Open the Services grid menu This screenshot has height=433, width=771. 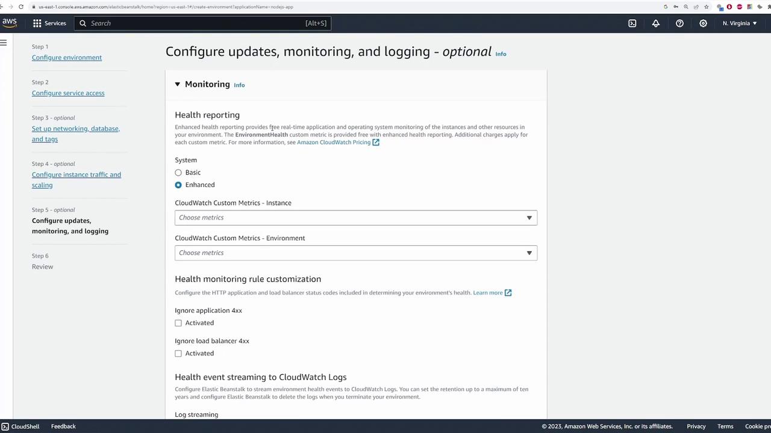(49, 23)
